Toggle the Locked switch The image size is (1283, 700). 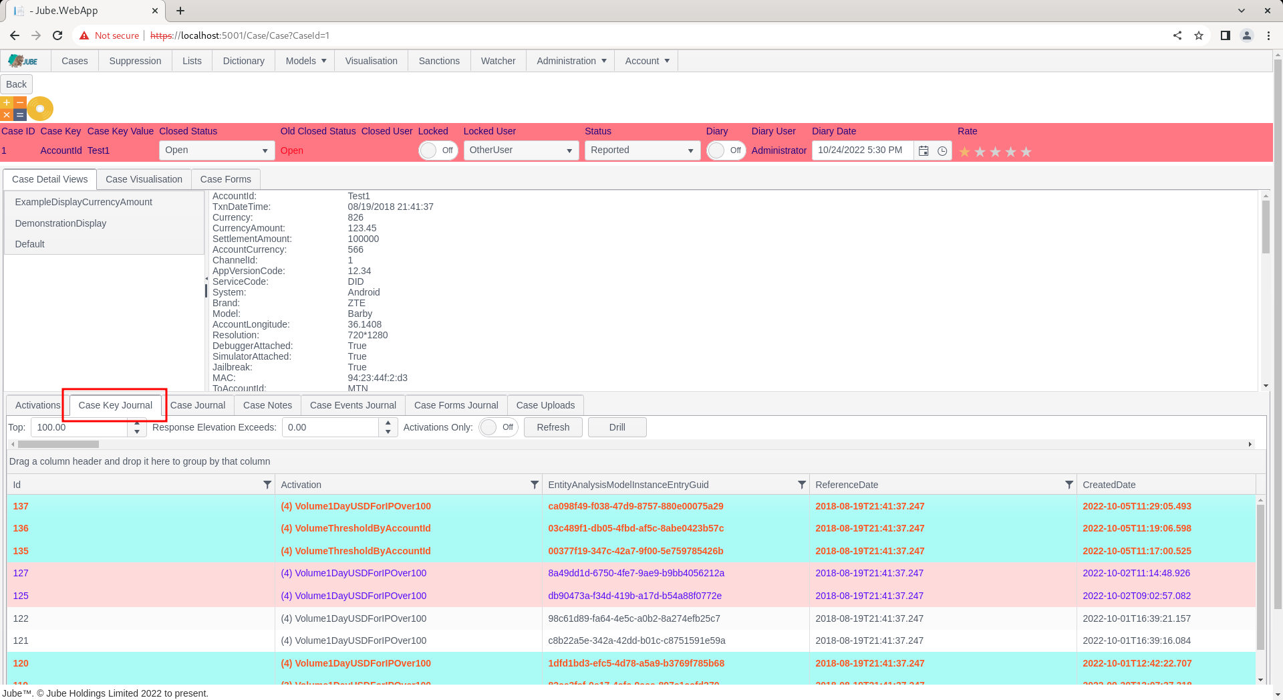click(x=438, y=150)
